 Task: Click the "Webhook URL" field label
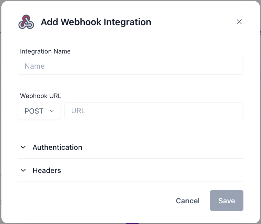[x=40, y=96]
